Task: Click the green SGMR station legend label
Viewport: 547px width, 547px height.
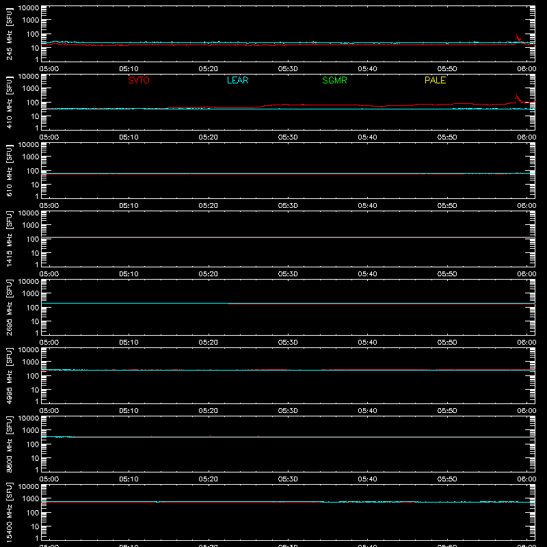Action: 334,80
